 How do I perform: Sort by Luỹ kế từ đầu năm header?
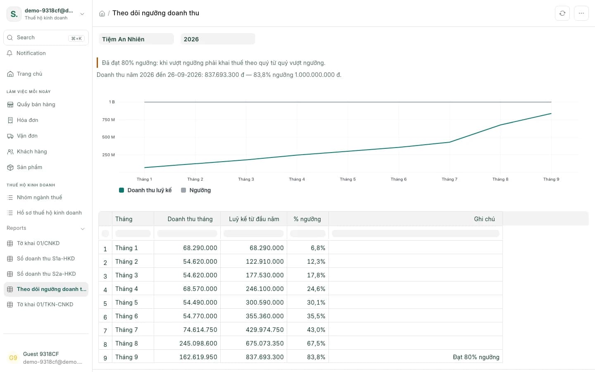point(254,219)
